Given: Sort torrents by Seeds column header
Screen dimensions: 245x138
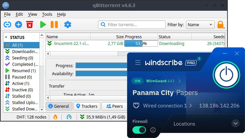Looking at the screenshot, I should pyautogui.click(x=208, y=37).
